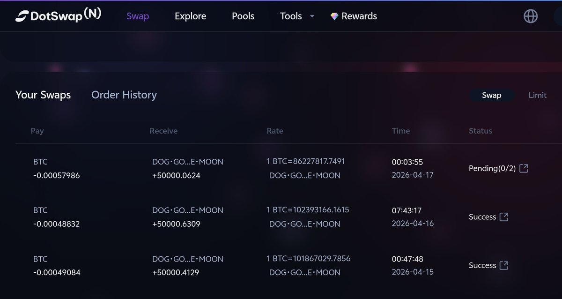
Task: Click the Time column header
Action: pos(401,131)
